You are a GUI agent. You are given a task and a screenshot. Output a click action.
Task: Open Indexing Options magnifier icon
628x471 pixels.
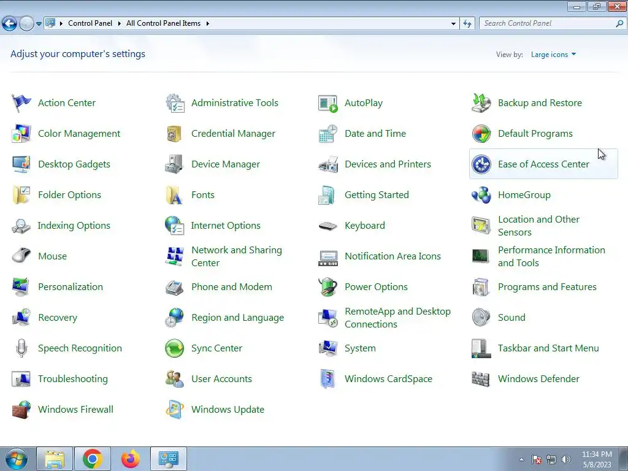(21, 226)
